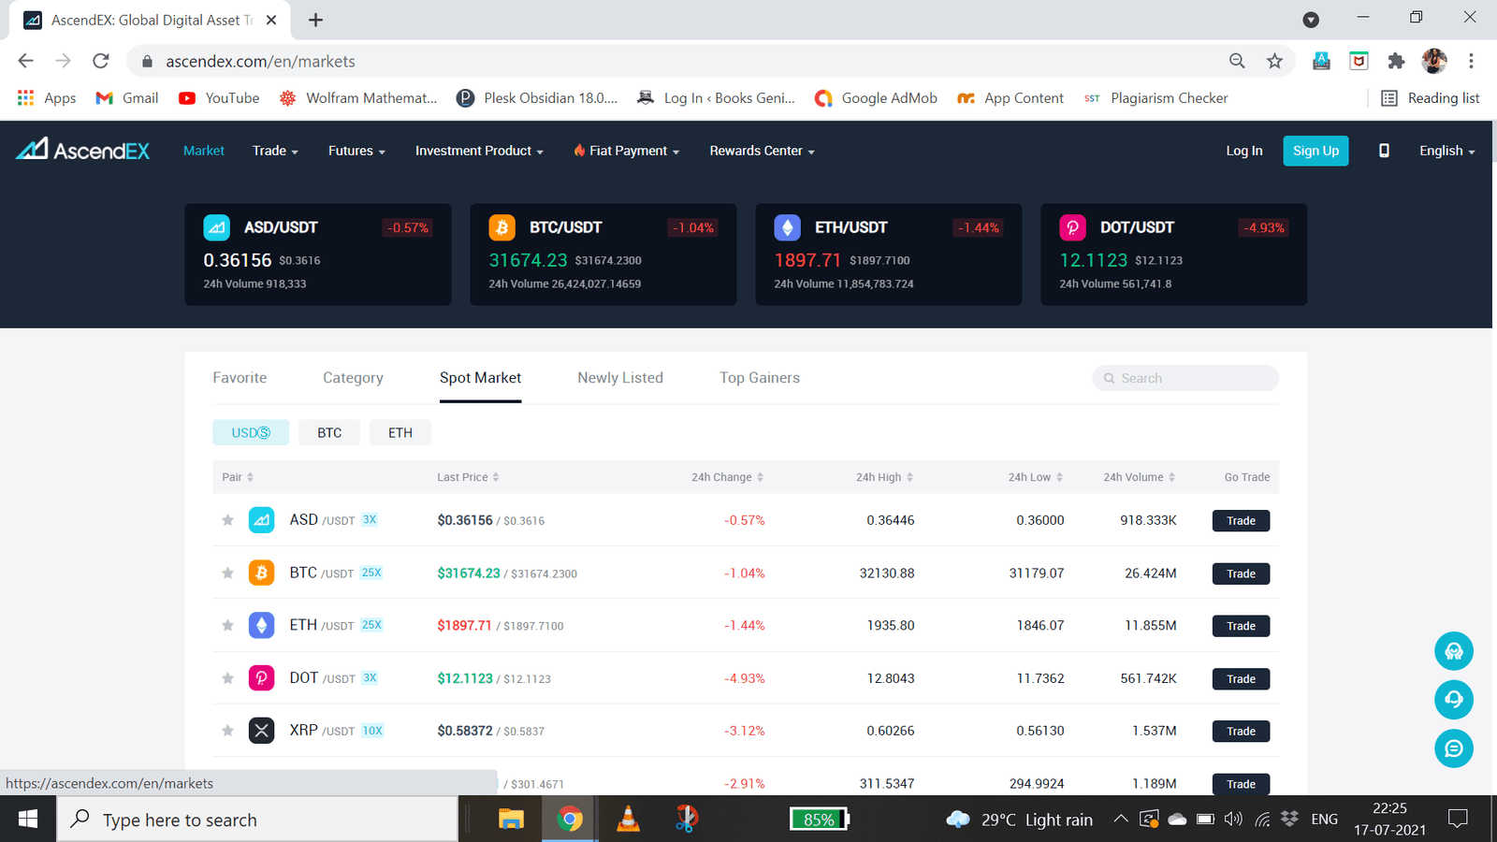Screen dimensions: 1497x842
Task: Expand the Futures dropdown menu
Action: coord(356,151)
